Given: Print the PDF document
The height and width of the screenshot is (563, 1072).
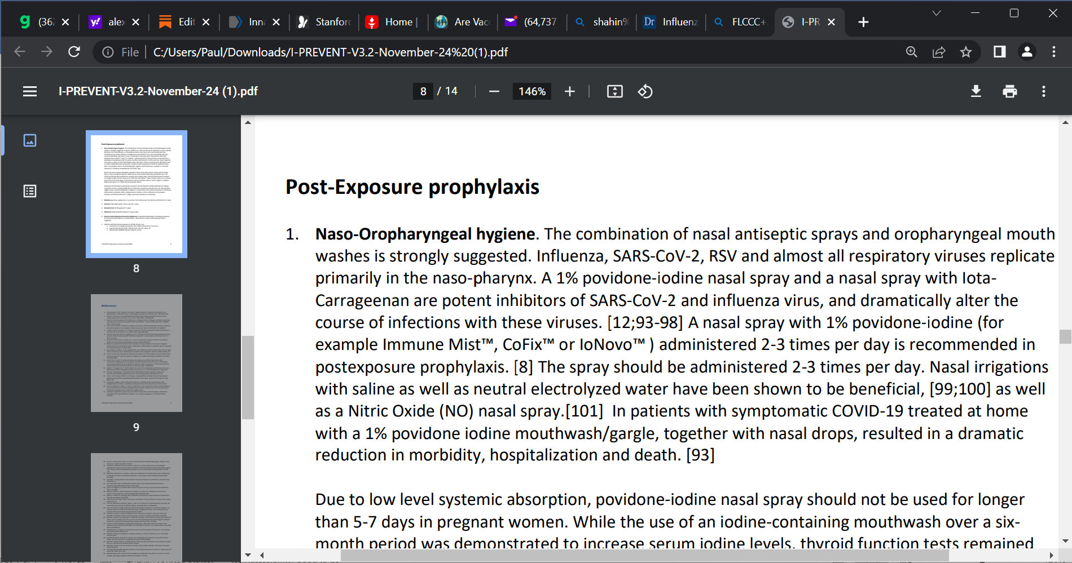Looking at the screenshot, I should point(1010,91).
